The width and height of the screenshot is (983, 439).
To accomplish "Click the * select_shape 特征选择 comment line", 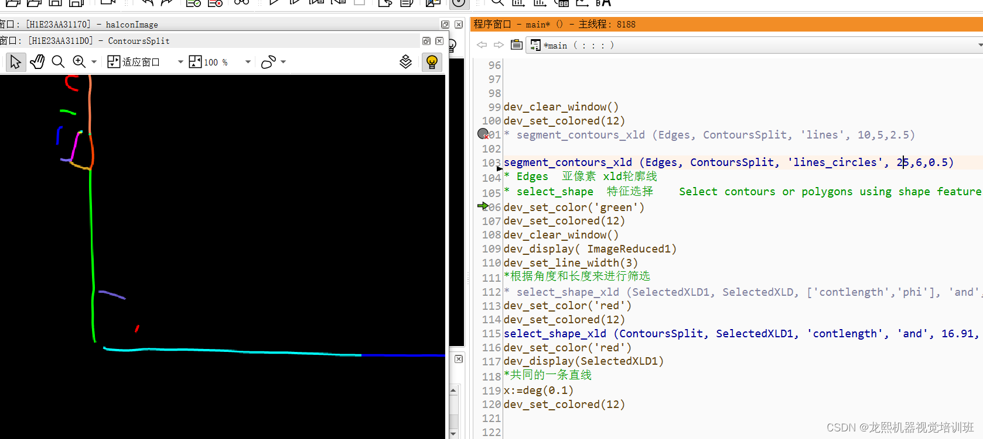I will (742, 192).
